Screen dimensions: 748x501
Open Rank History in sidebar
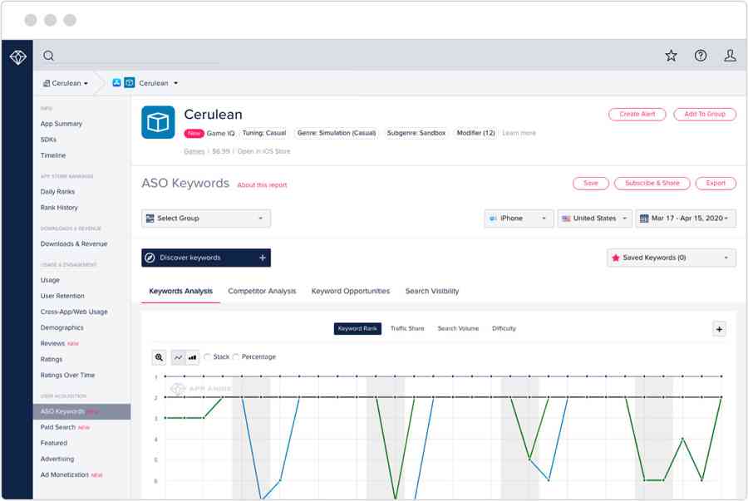[59, 208]
